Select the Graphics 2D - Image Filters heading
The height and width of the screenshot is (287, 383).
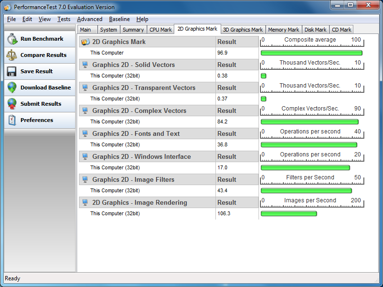134,179
